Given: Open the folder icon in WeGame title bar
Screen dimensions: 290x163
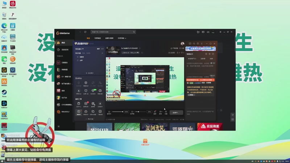Looking at the screenshot, I should coord(198,32).
